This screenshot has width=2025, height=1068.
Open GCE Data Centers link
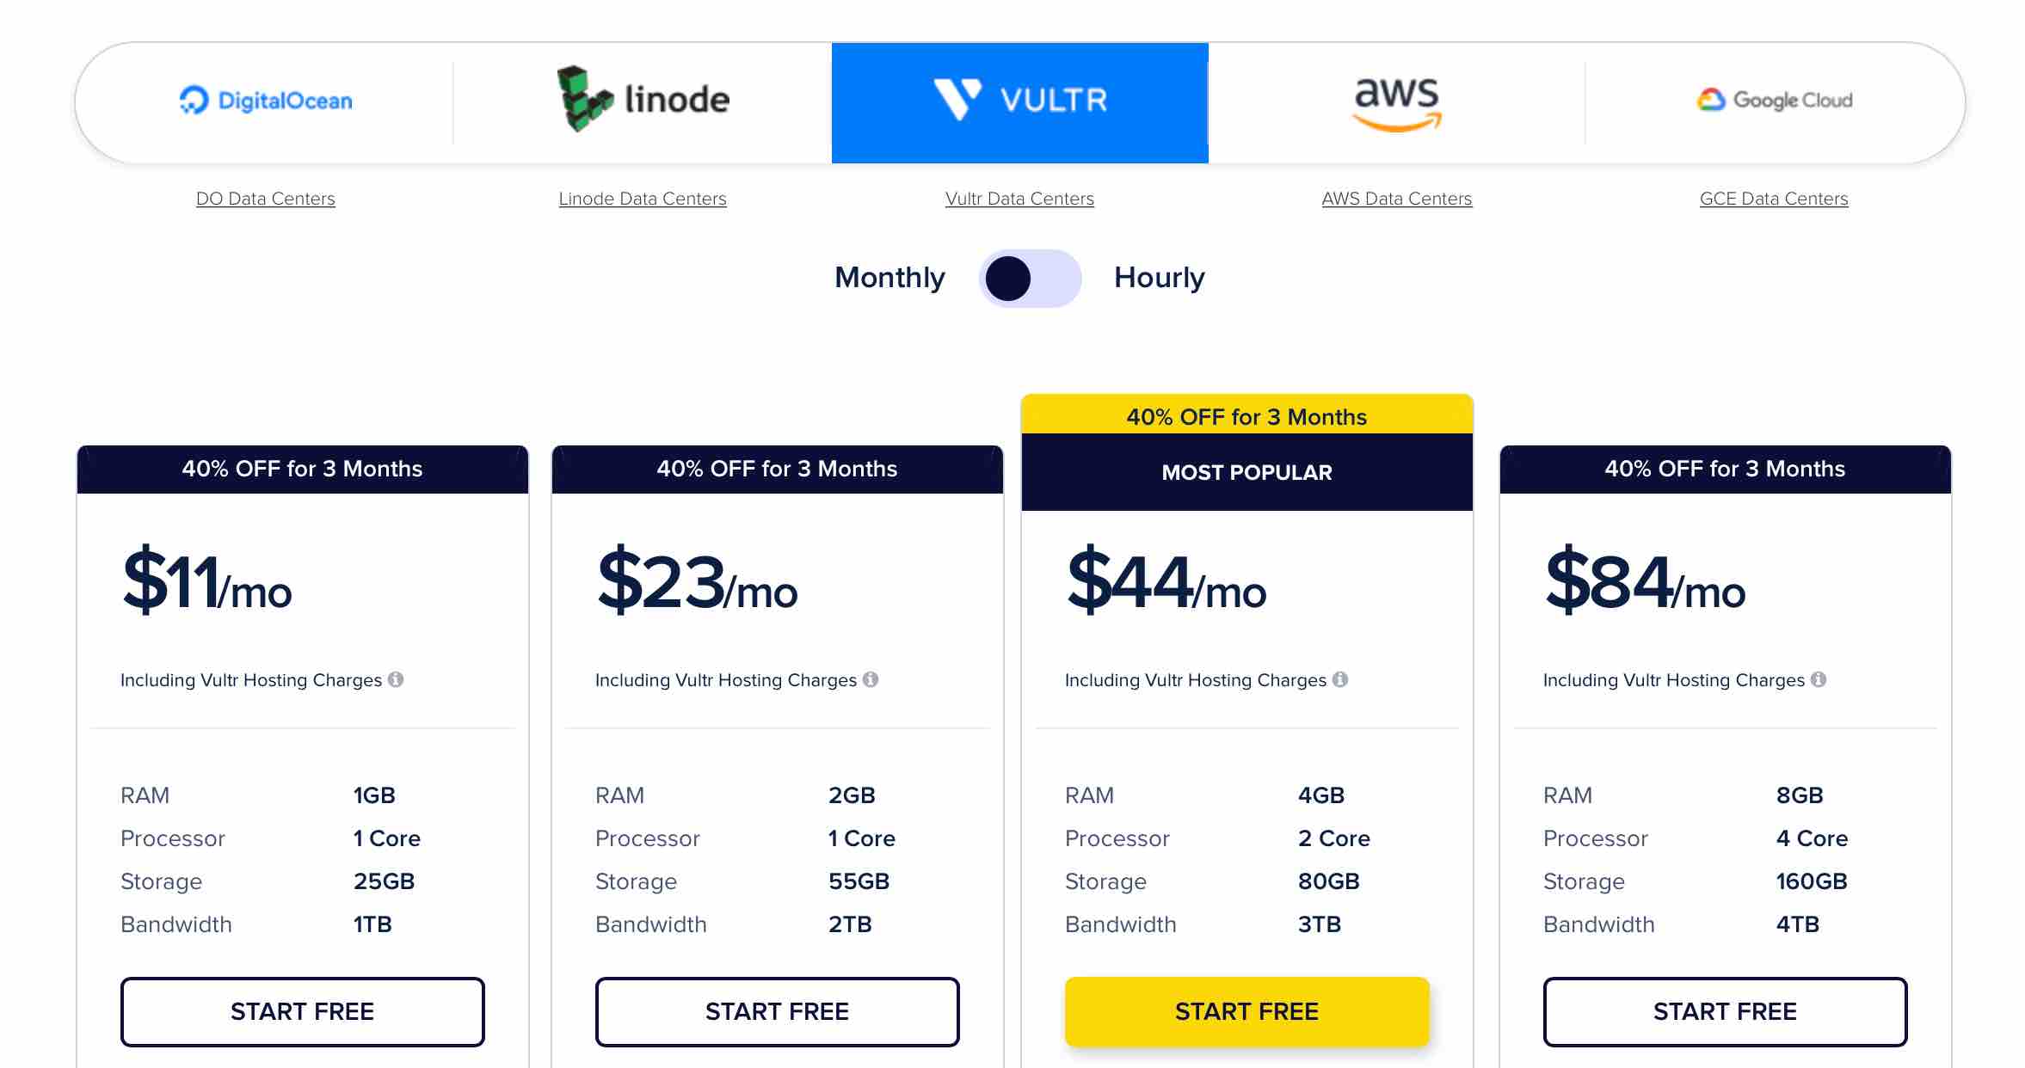click(x=1774, y=199)
